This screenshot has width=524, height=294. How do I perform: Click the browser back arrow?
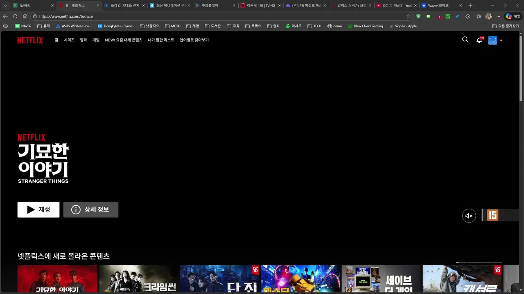(5, 16)
